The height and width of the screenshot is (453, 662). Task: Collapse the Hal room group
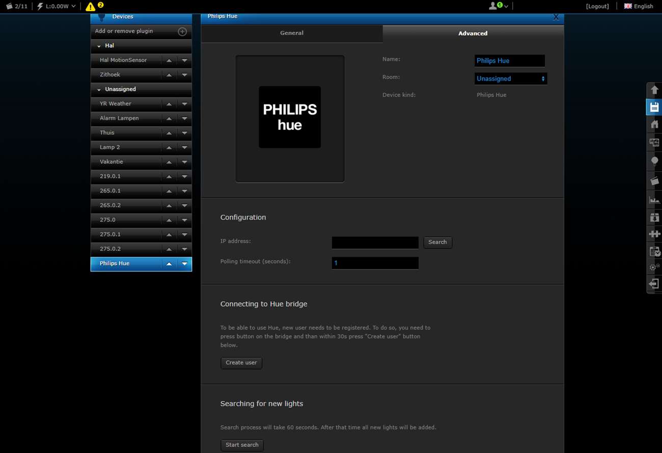coord(99,46)
